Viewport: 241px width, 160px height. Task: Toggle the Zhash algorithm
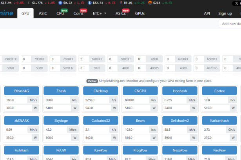(x=61, y=91)
